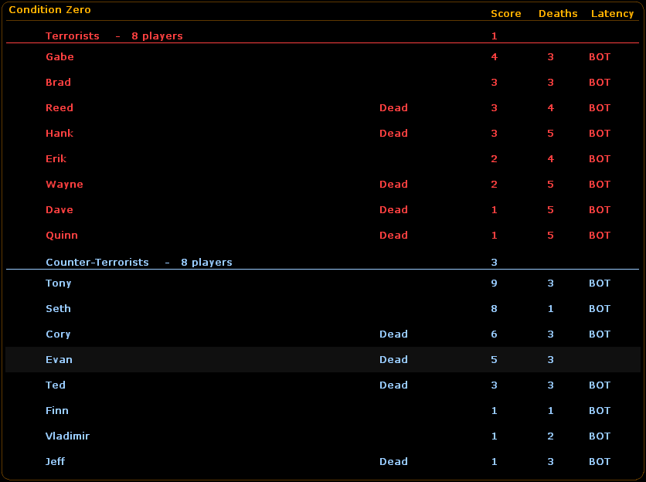
Task: Select player Gabe on Terrorists
Action: click(x=59, y=56)
